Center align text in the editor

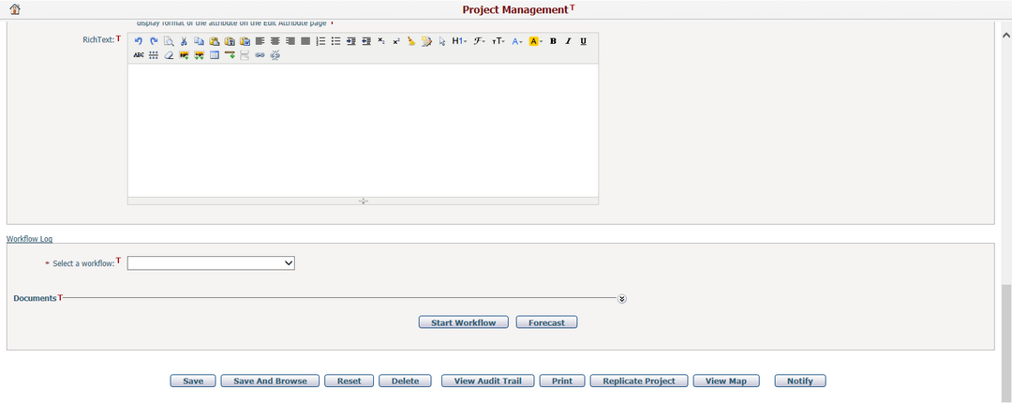click(x=275, y=40)
